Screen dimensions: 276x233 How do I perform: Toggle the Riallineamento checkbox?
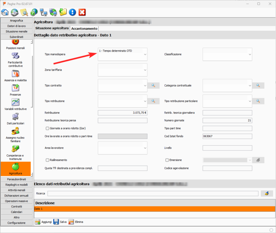pyautogui.click(x=48, y=160)
